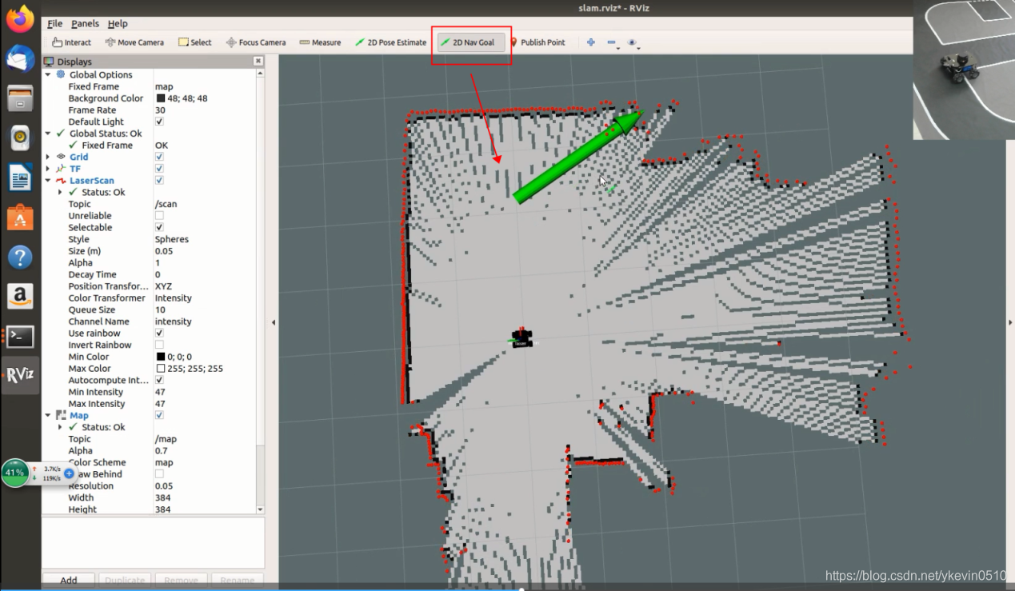Toggle the Selectable checkbox
The image size is (1015, 591).
point(159,227)
